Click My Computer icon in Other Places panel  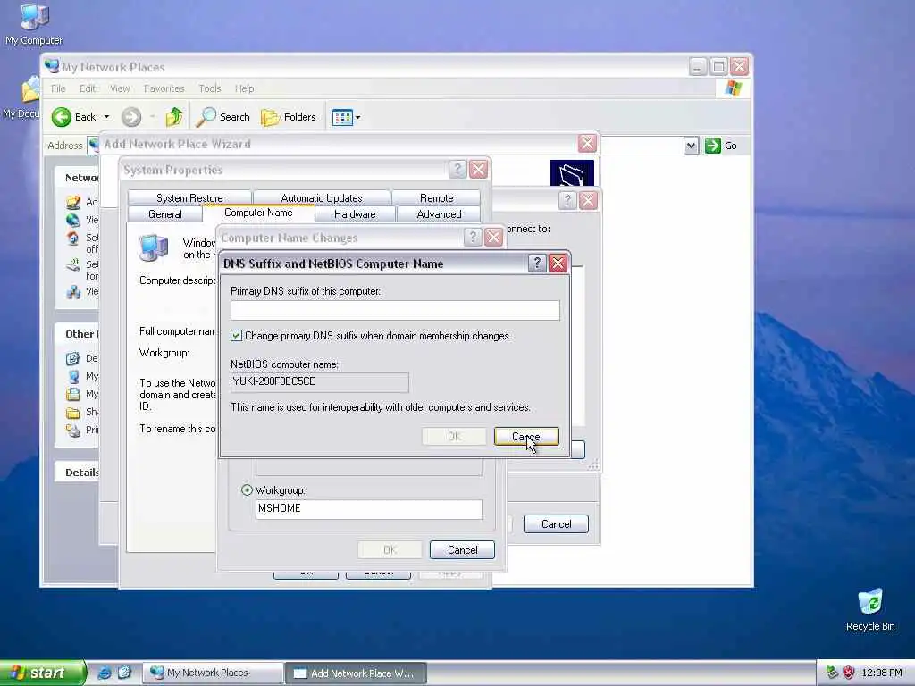73,376
